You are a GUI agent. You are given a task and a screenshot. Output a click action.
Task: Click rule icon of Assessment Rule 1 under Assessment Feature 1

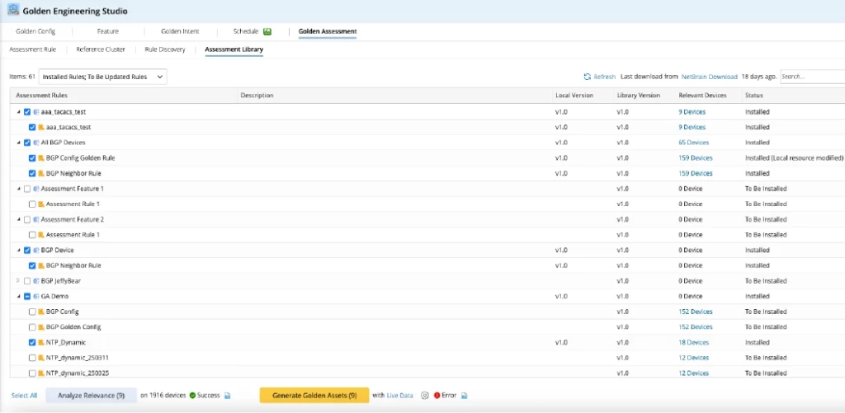click(41, 204)
